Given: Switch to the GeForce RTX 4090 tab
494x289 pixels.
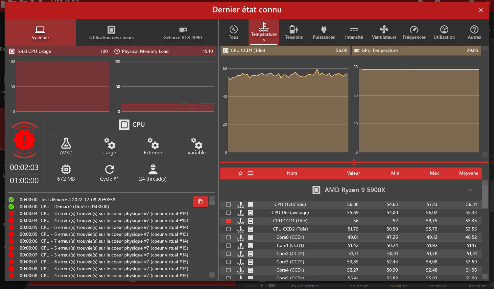Looking at the screenshot, I should pos(183,33).
